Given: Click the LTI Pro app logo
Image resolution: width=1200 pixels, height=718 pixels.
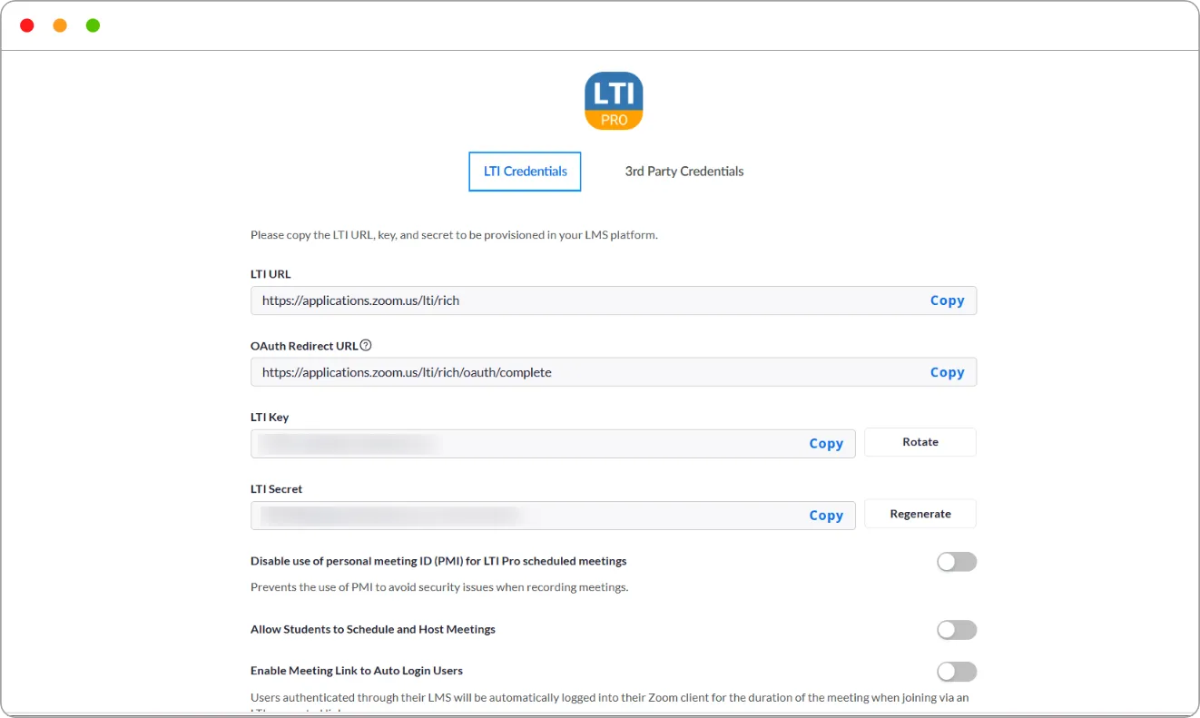Looking at the screenshot, I should coord(614,101).
